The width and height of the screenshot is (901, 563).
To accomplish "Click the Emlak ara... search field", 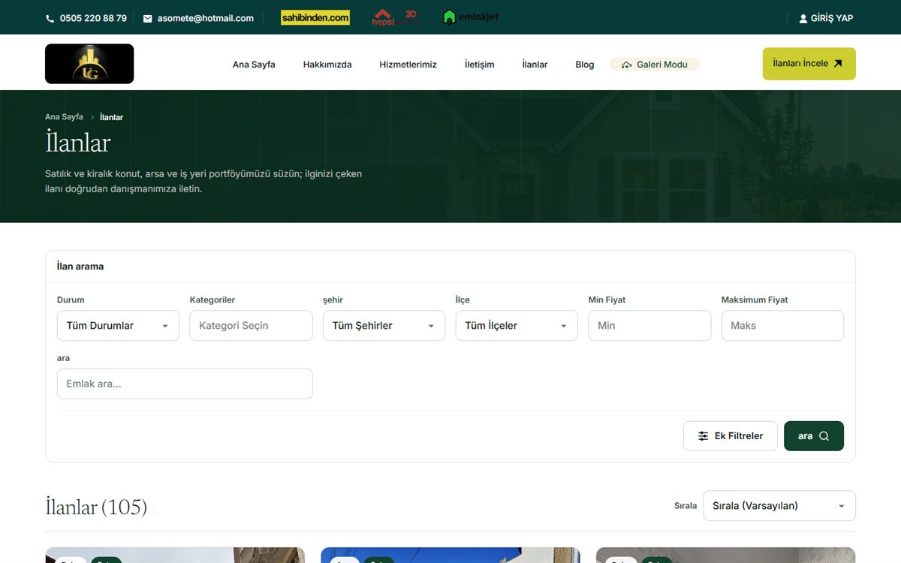I will (185, 384).
